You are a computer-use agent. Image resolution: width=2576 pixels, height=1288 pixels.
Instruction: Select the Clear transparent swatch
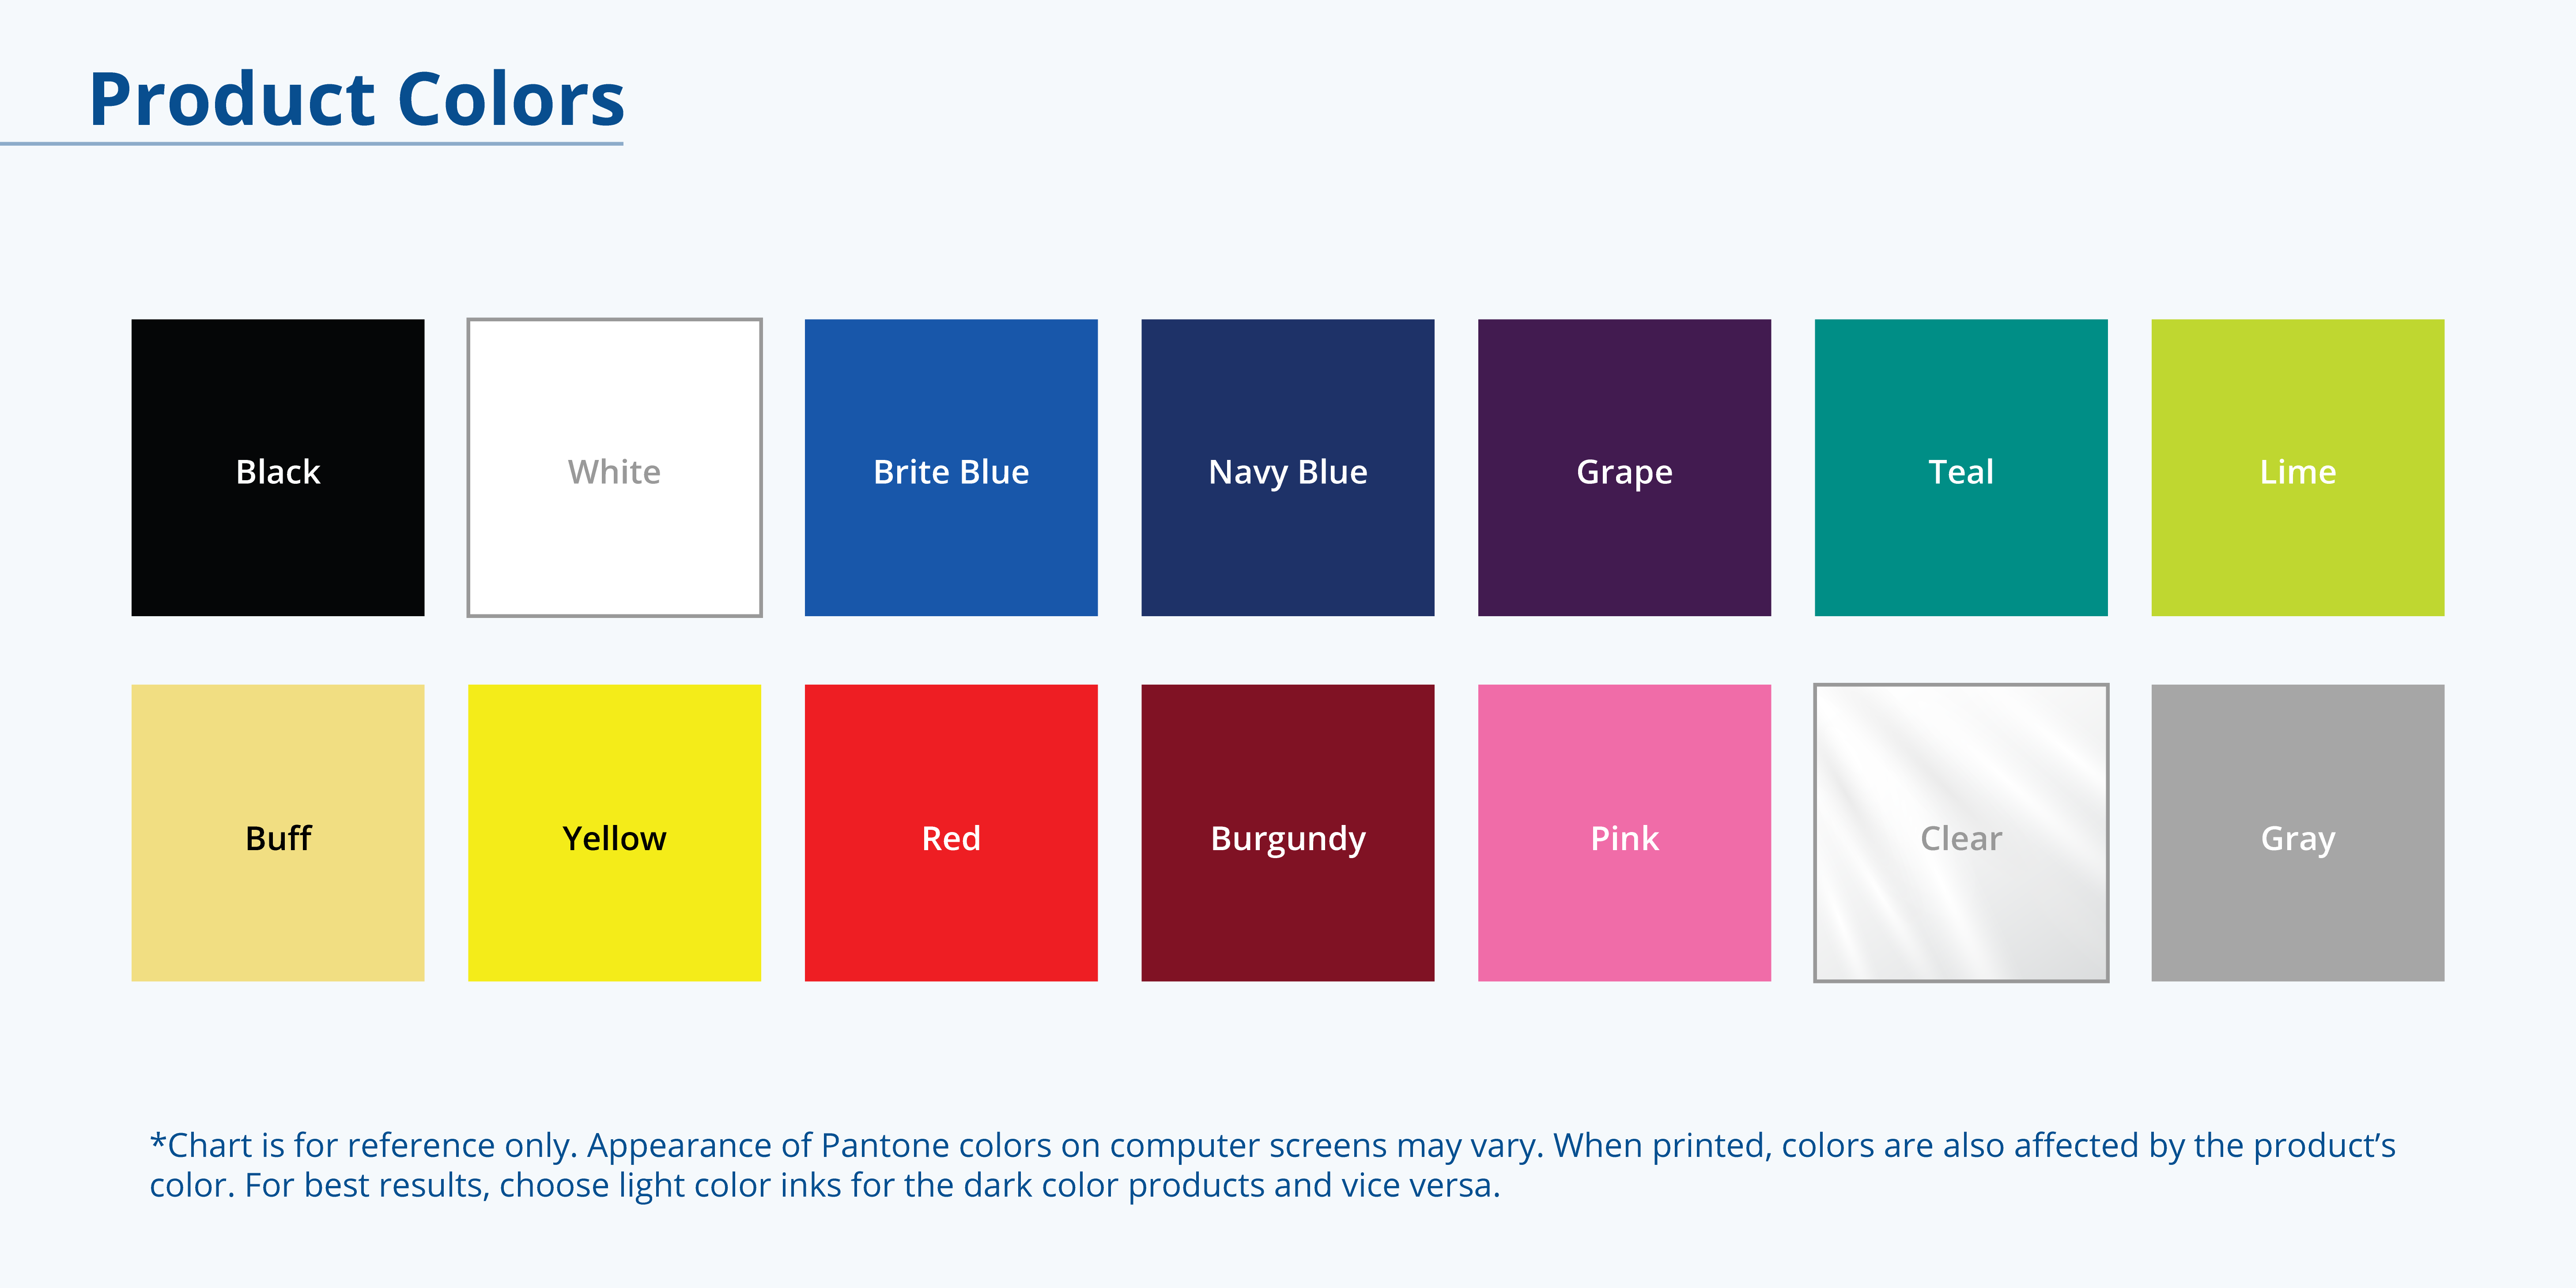pos(1961,832)
